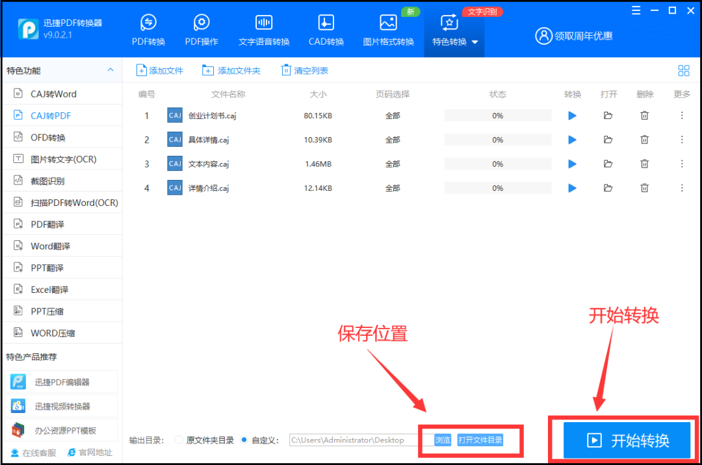Delete 具体详情.caj with trash icon
The height and width of the screenshot is (465, 702).
coord(644,140)
